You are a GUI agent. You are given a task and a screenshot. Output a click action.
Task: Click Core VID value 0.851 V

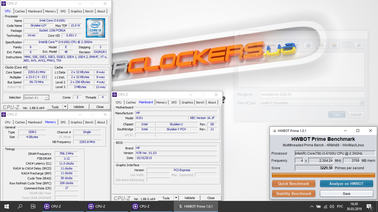click(x=72, y=35)
